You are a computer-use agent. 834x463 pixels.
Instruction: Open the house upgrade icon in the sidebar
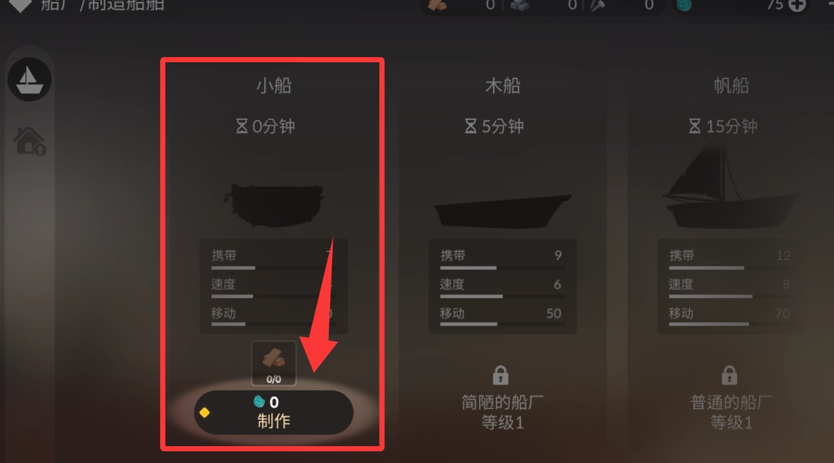(x=30, y=141)
